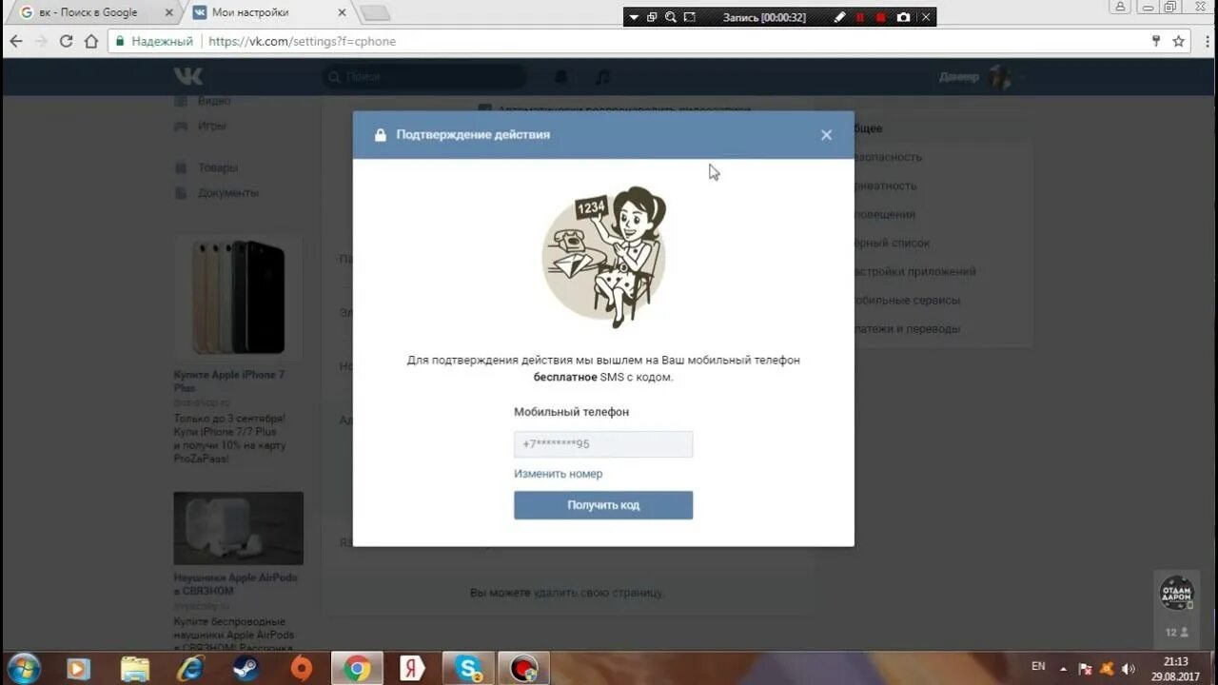Viewport: 1218px width, 685px height.
Task: Click the volume speaker tray icon
Action: [1127, 668]
